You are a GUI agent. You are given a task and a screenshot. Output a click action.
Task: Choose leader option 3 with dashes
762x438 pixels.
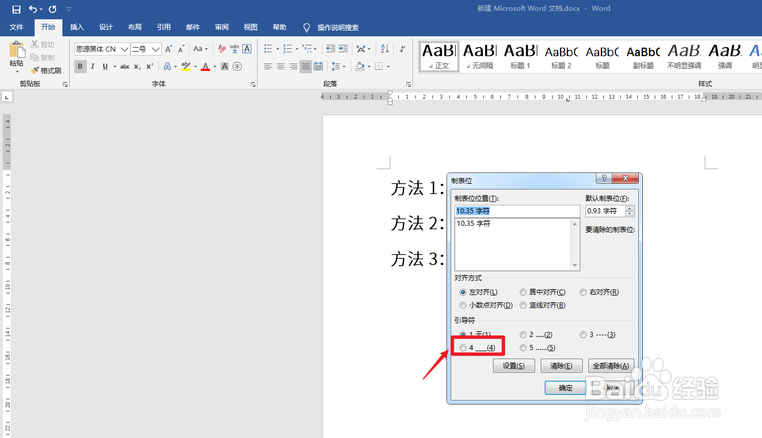597,335
